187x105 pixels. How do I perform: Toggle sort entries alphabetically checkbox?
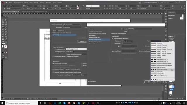coord(53,56)
